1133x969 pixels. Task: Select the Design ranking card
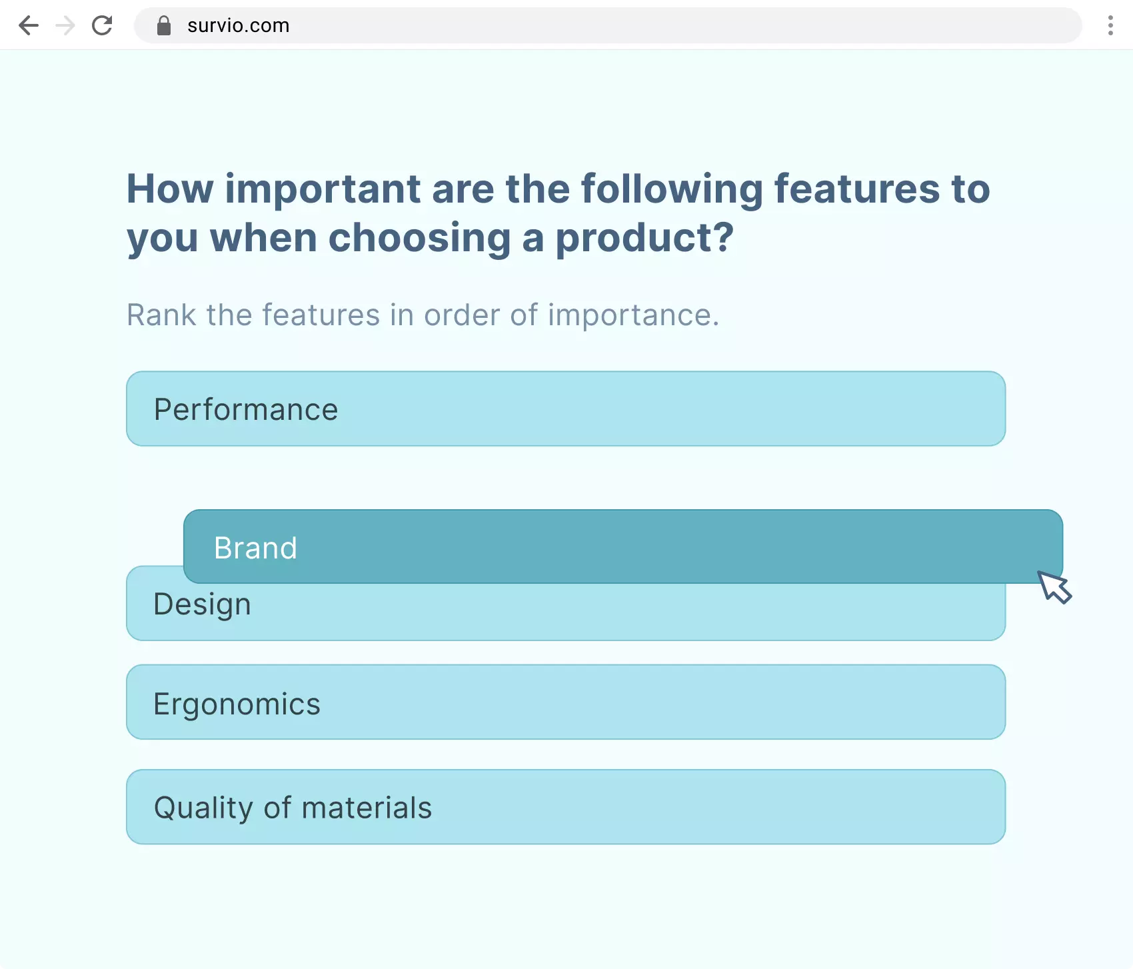(x=565, y=613)
